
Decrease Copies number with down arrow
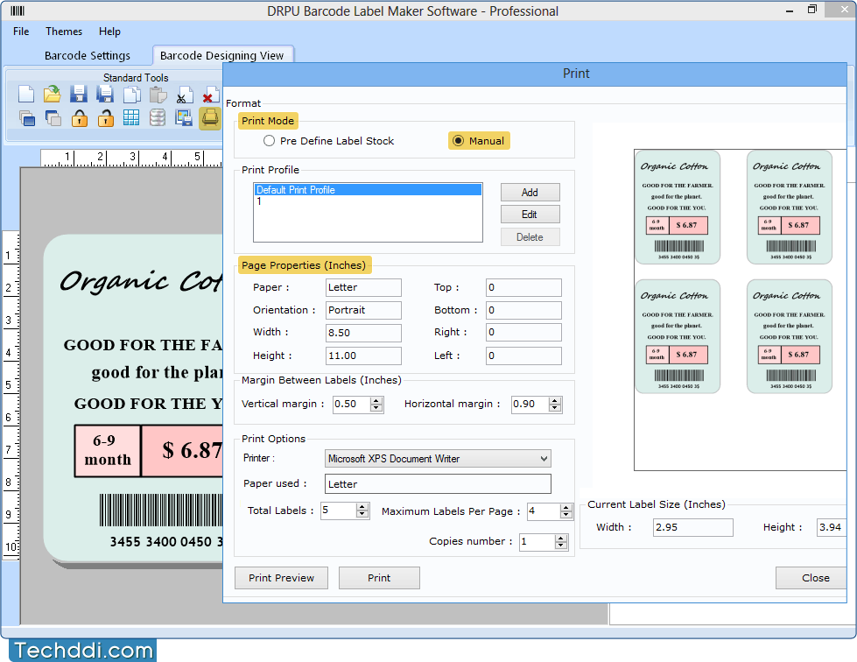click(x=560, y=545)
